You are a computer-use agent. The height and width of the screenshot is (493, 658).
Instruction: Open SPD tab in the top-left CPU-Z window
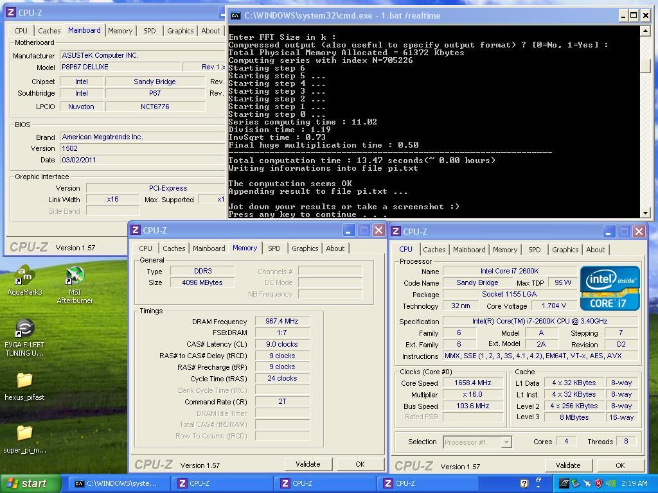tap(149, 31)
